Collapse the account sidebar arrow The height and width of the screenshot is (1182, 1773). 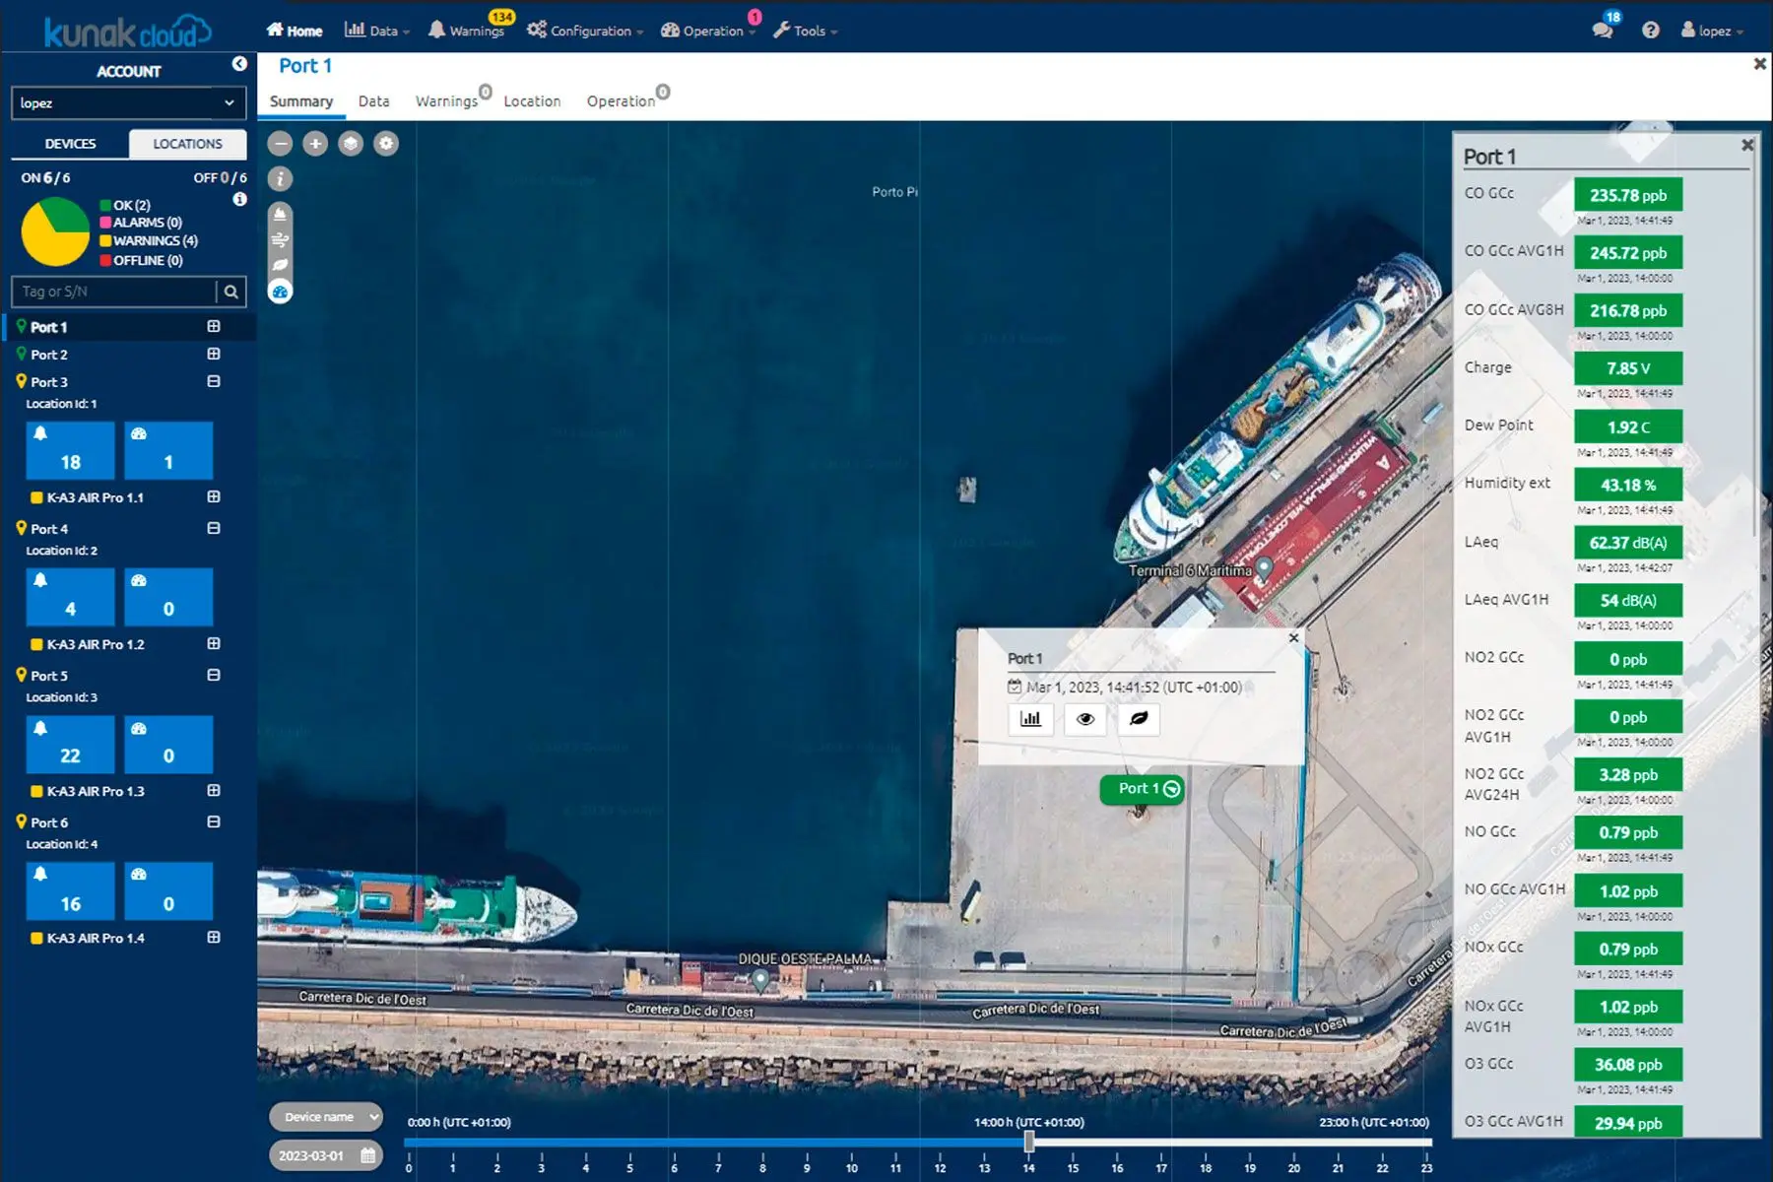[239, 64]
